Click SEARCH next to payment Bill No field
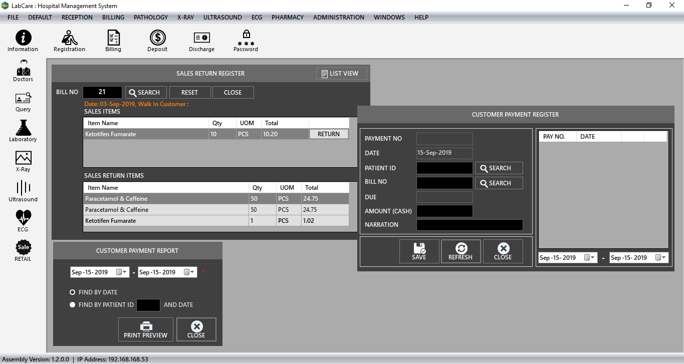The height and width of the screenshot is (364, 684). (499, 183)
